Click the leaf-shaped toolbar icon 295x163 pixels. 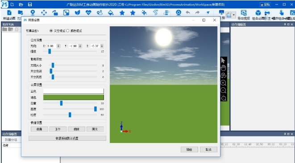[x=77, y=12]
